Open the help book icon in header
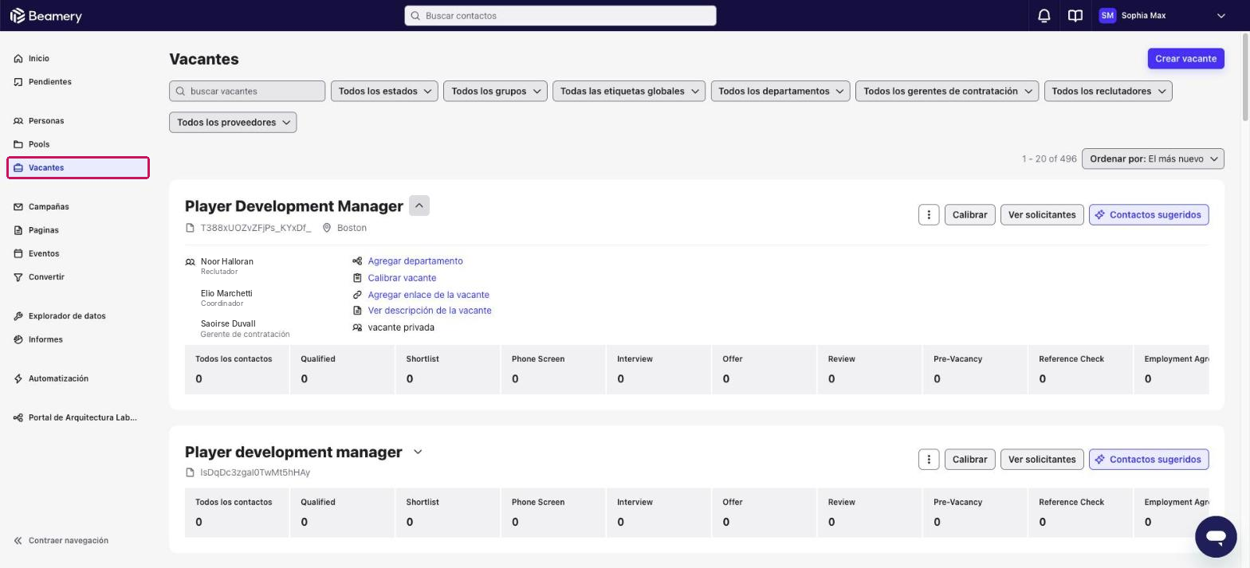Image resolution: width=1250 pixels, height=568 pixels. (1075, 16)
